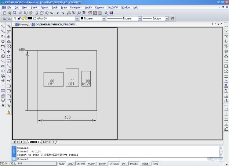The width and height of the screenshot is (229, 166).
Task: Select the Hatch tool in Draw toolbar
Action: (x=3, y=90)
